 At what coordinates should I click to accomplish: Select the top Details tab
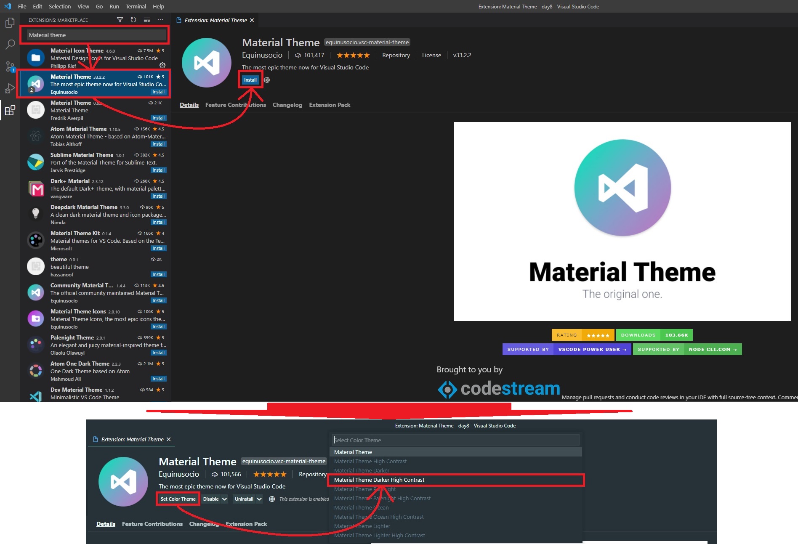pos(189,105)
